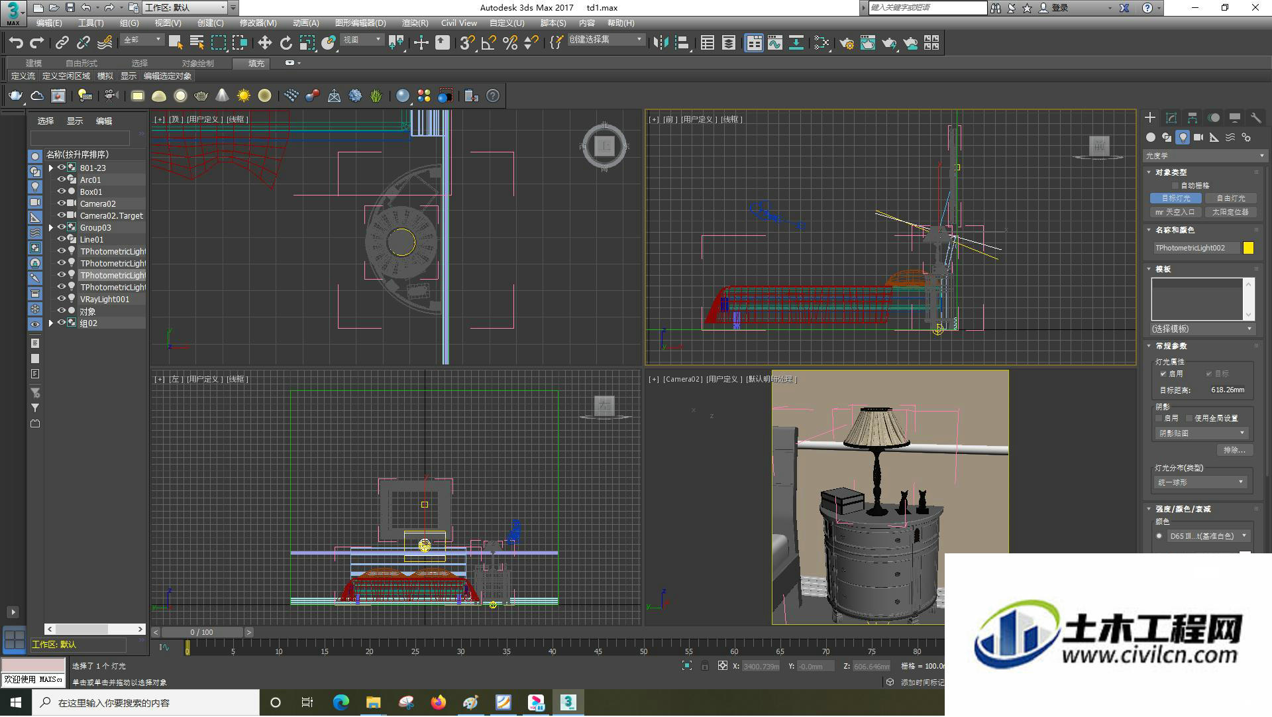Toggle the 3D Snaps button
The width and height of the screenshot is (1272, 717).
(466, 43)
